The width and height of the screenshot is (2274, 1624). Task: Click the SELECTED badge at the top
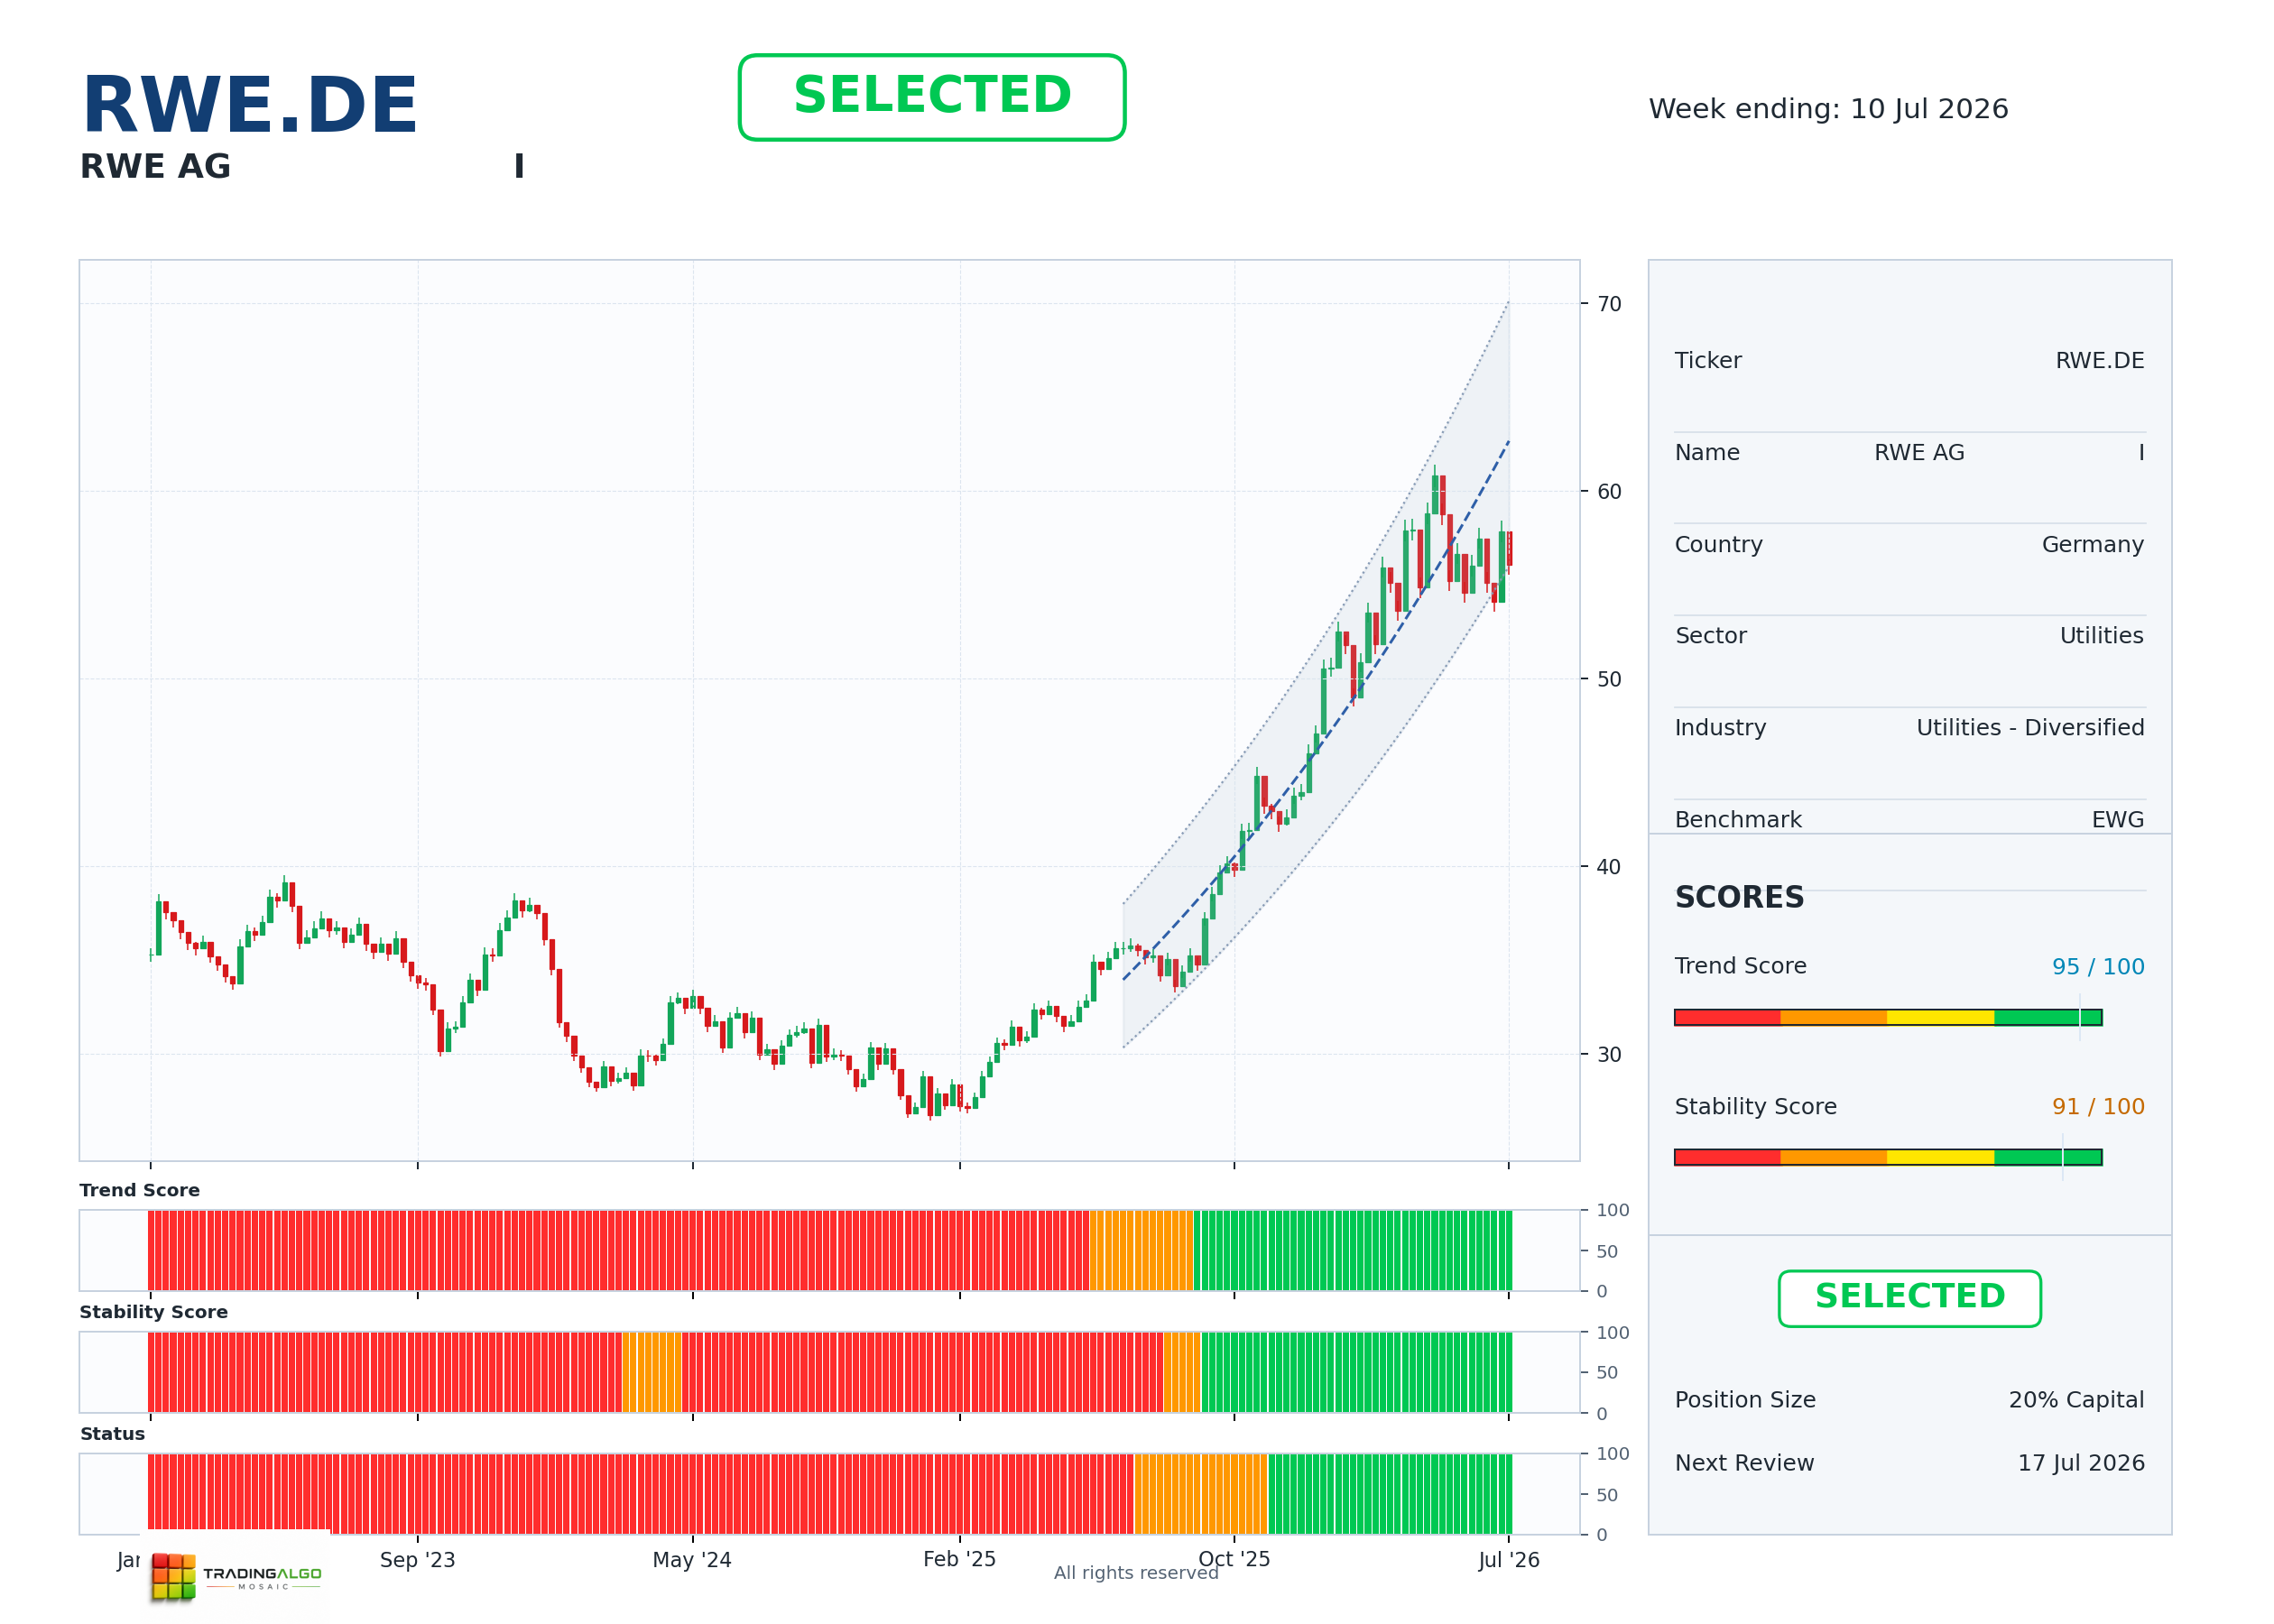[931, 97]
